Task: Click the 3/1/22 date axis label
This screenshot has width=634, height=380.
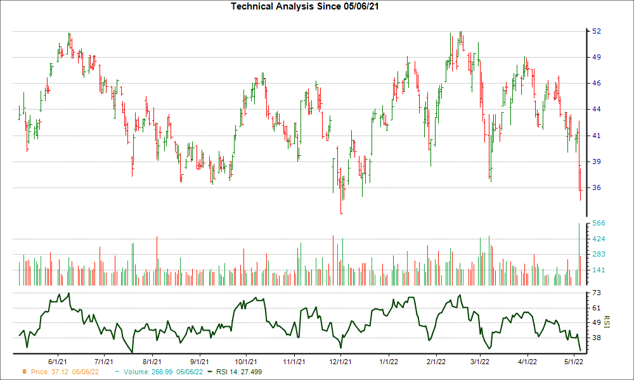Action: [x=479, y=362]
